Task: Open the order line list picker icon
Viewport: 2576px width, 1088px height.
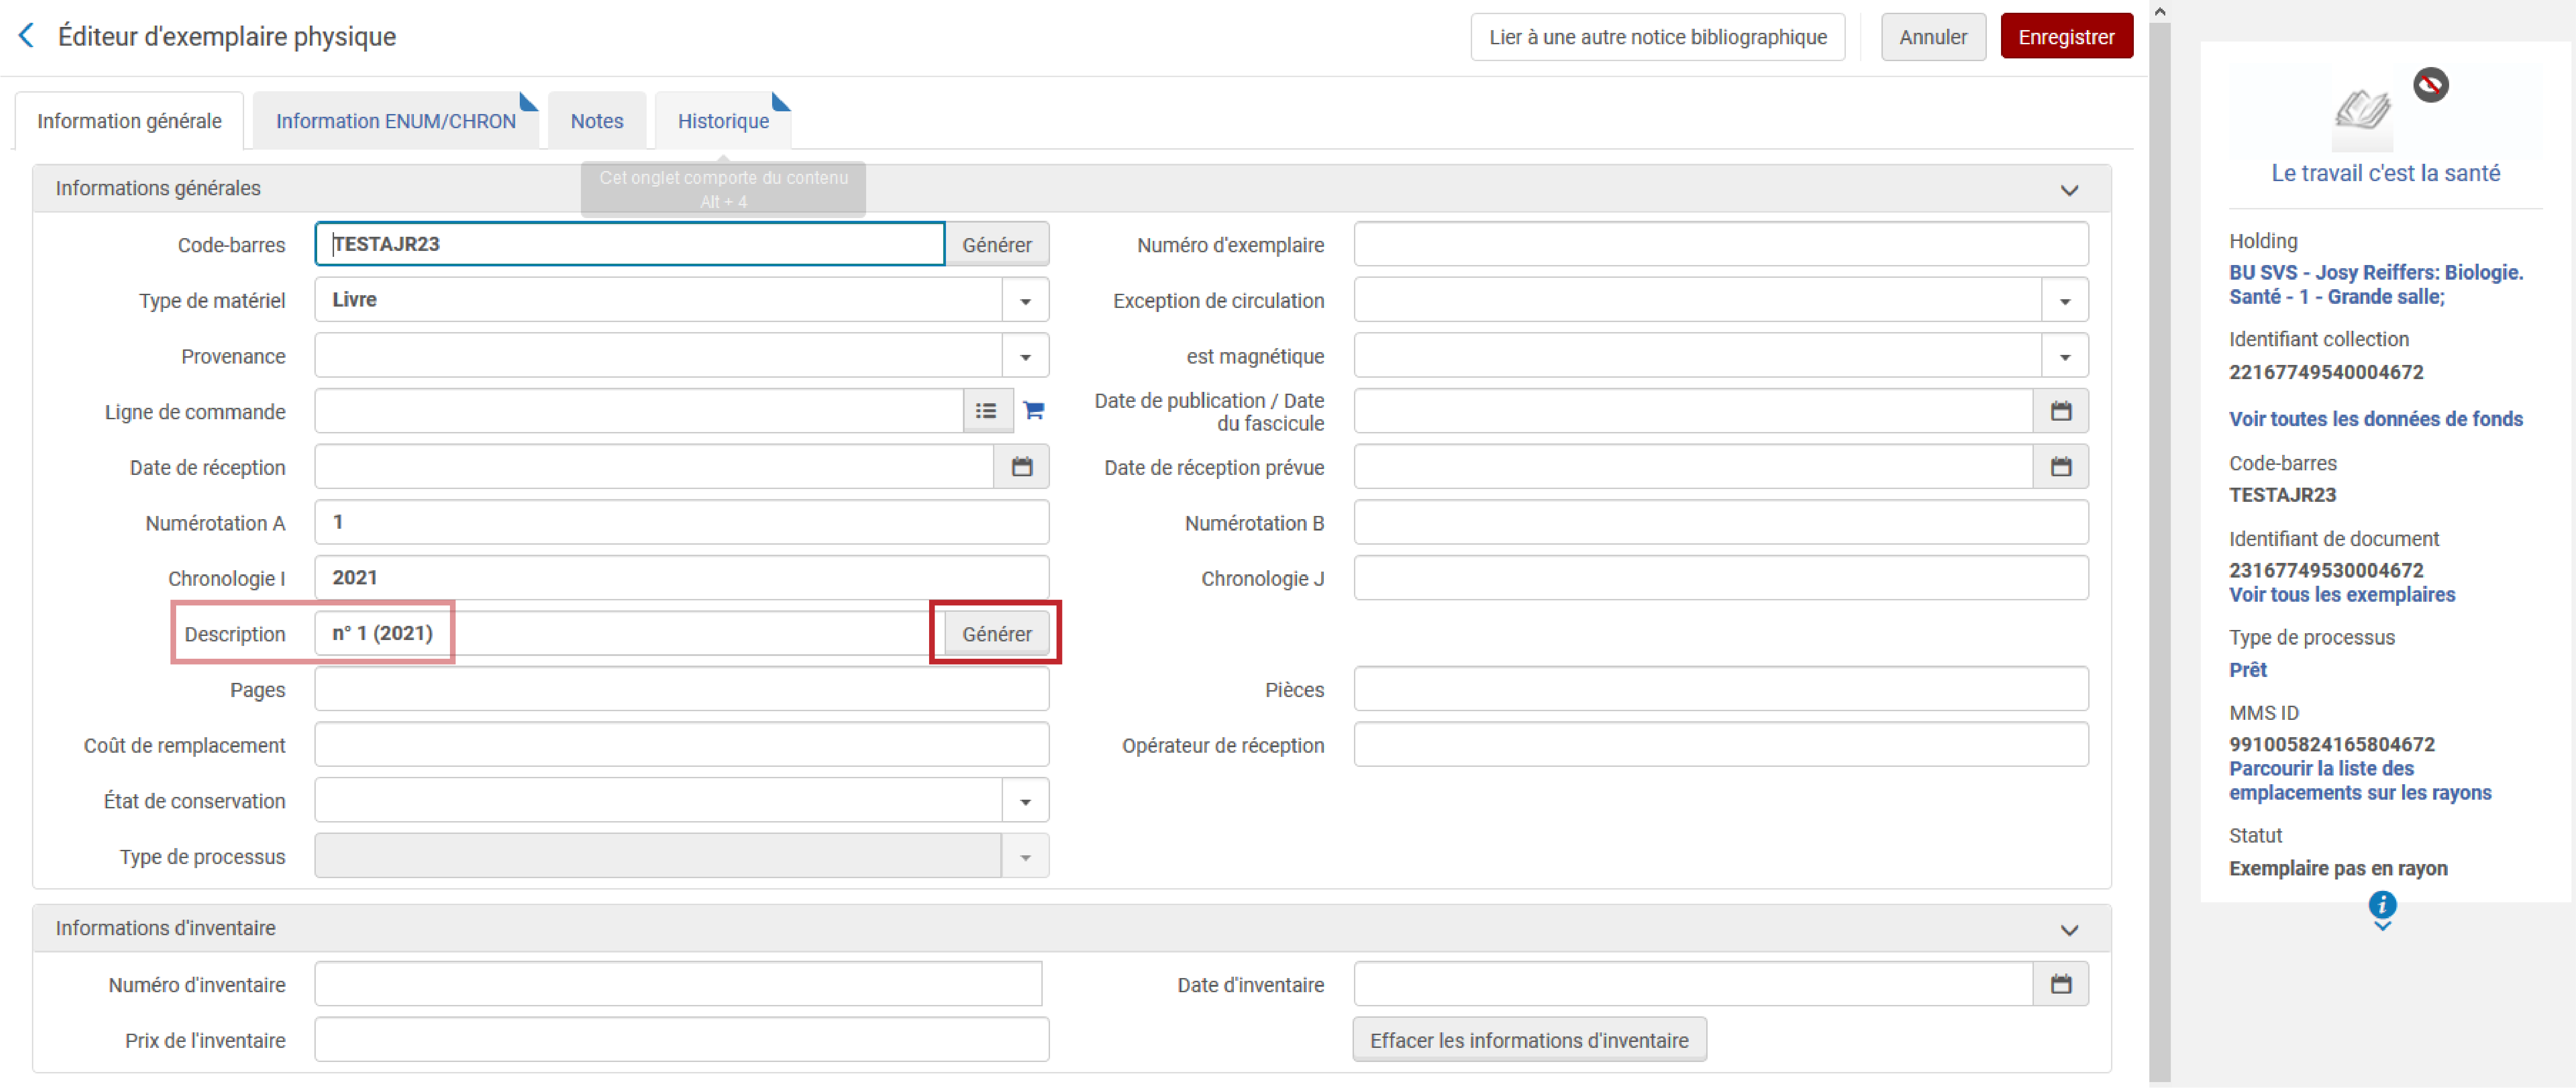Action: click(x=986, y=411)
